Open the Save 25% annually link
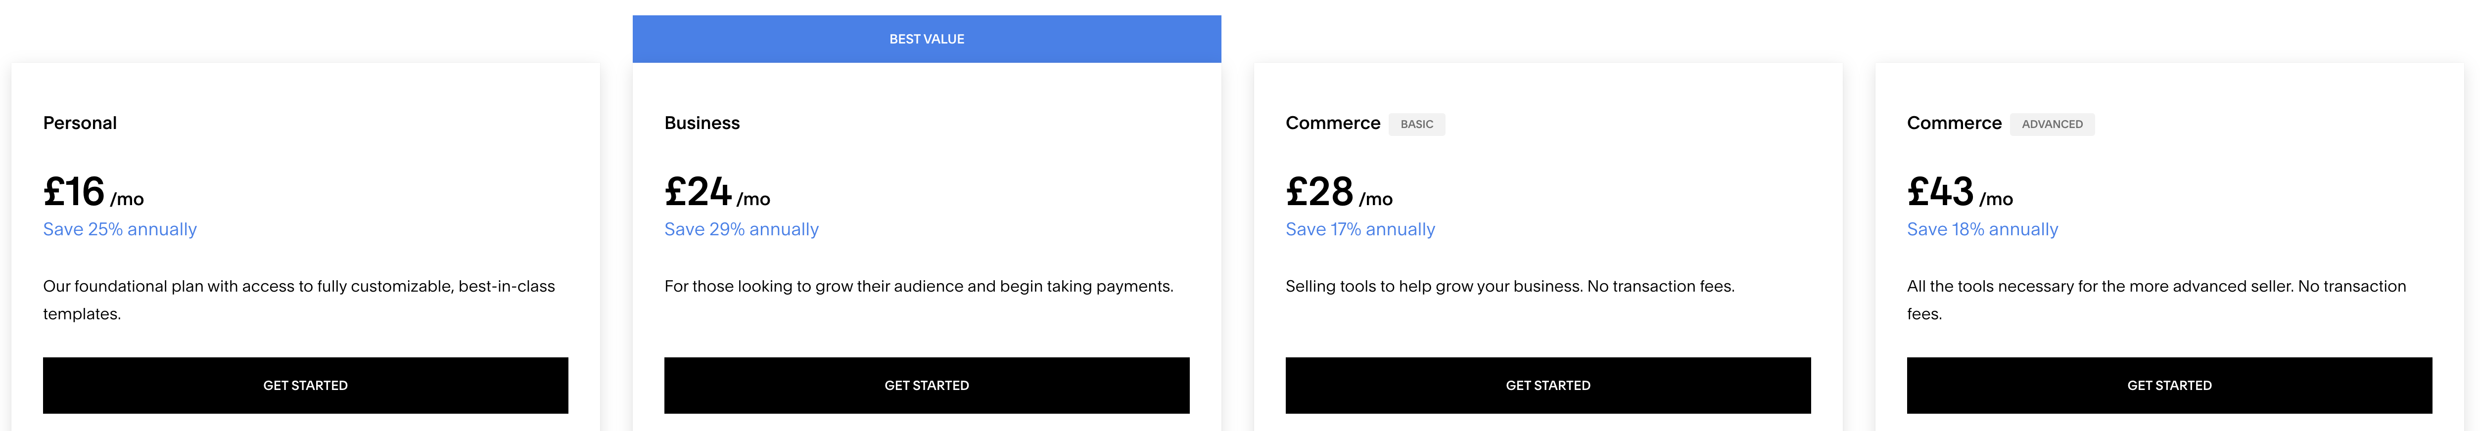The image size is (2480, 431). click(x=120, y=230)
